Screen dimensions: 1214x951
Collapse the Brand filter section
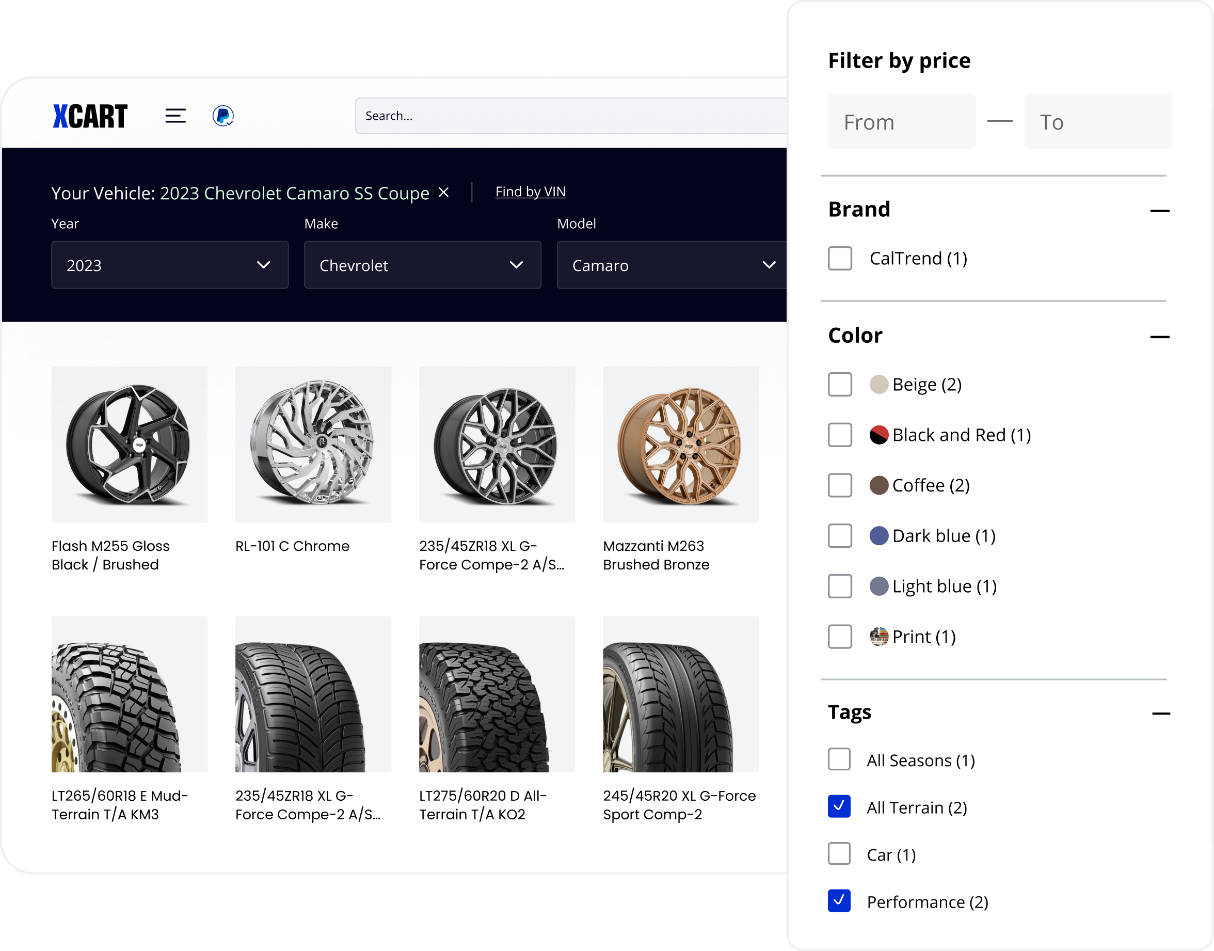point(1160,211)
